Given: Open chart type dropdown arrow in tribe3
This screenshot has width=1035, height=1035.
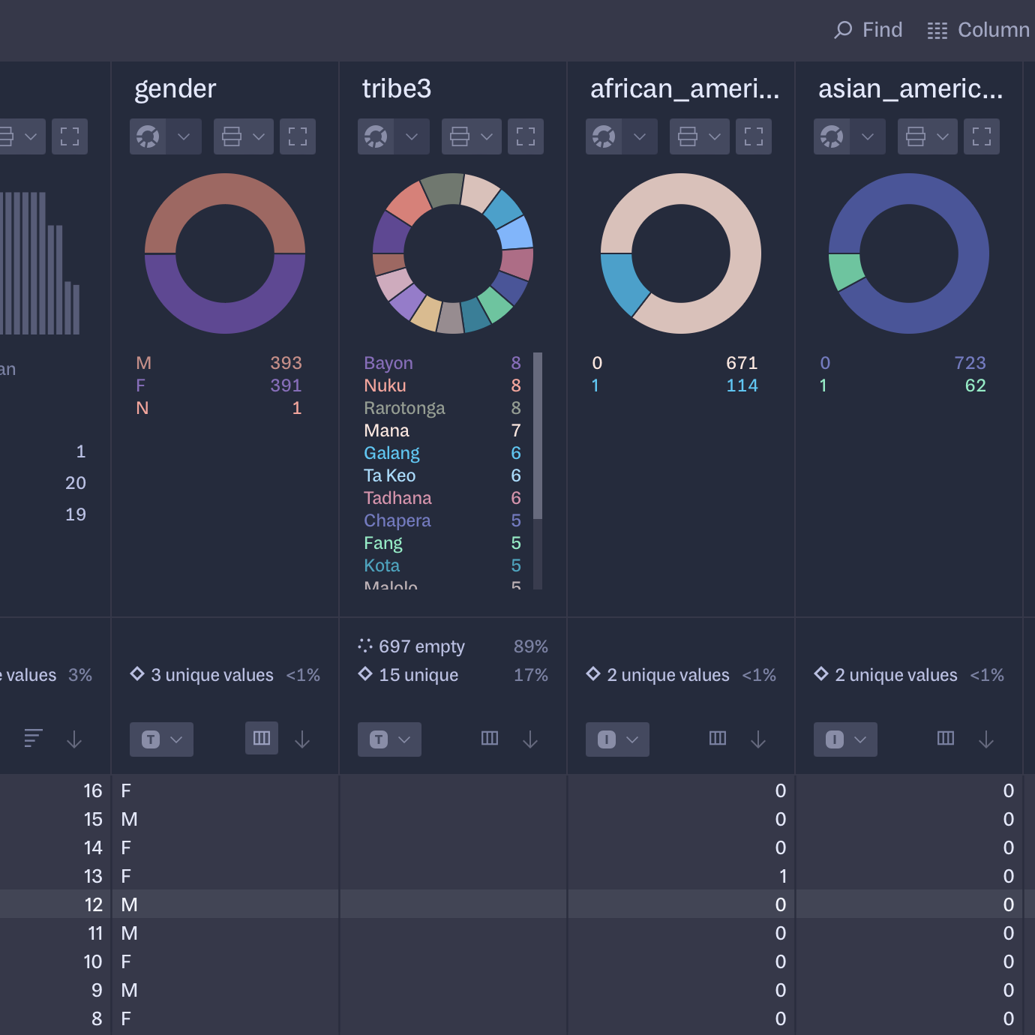Looking at the screenshot, I should coord(412,136).
